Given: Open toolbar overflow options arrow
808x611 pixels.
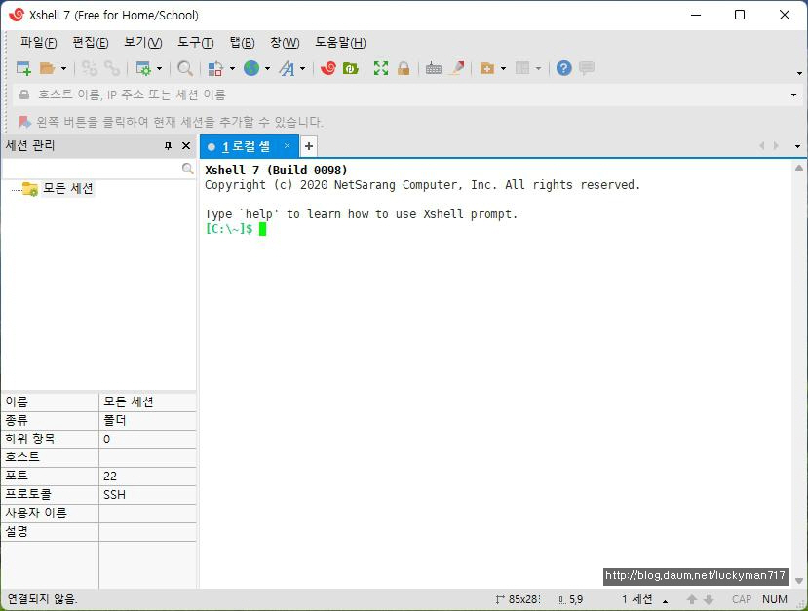Looking at the screenshot, I should (x=799, y=73).
